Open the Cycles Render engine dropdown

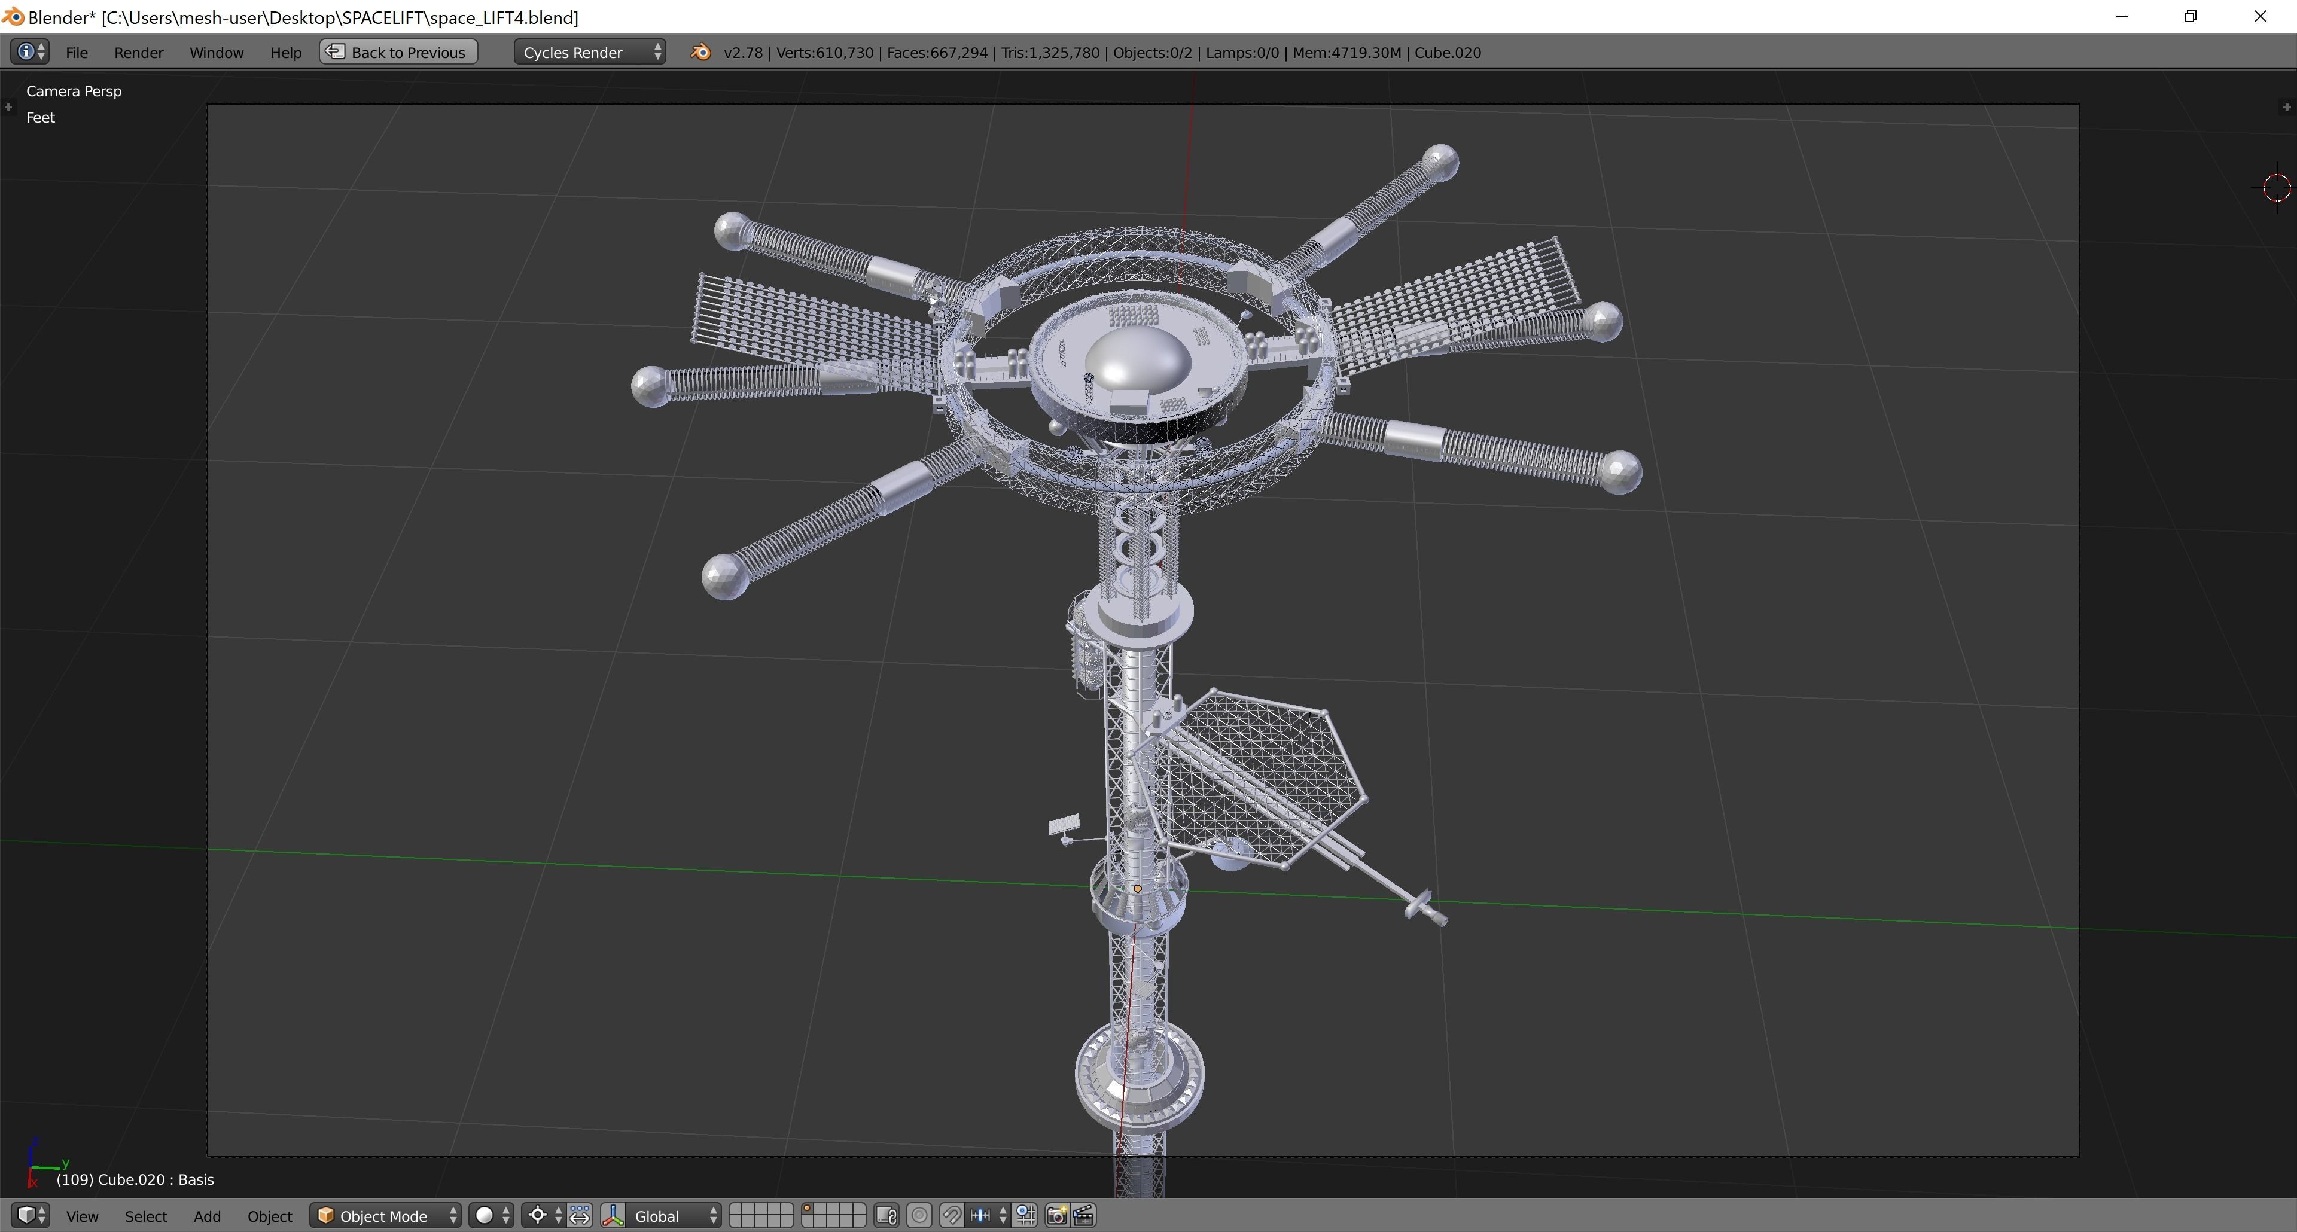click(589, 53)
